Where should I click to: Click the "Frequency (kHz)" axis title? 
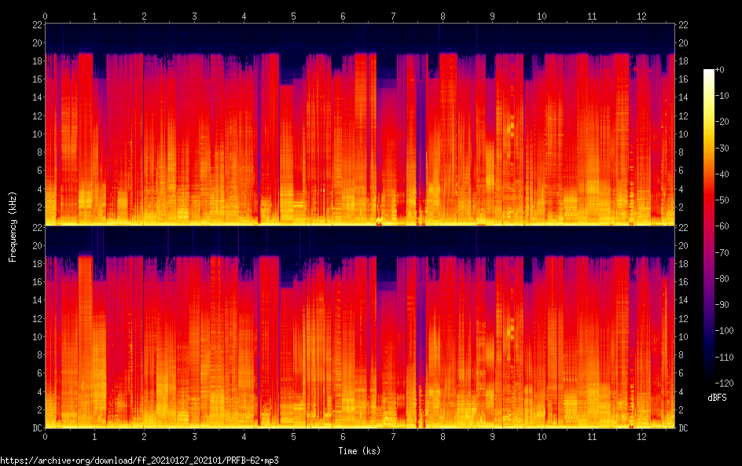pos(13,227)
